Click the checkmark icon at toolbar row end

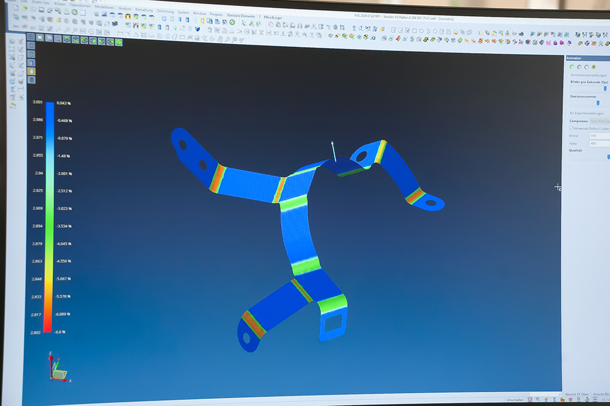coord(241,40)
